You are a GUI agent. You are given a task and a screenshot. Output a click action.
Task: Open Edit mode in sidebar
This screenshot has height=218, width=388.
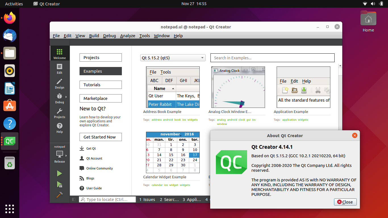pyautogui.click(x=59, y=68)
